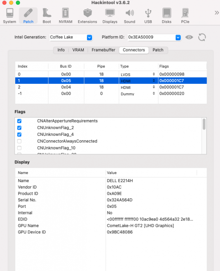Viewport: 220px width, 271px height.
Task: Show more toolbar items via double chevron
Action: 216,13
